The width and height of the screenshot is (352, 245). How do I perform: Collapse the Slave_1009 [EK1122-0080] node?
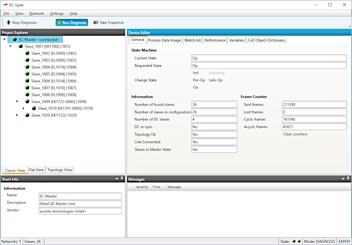pos(17,101)
